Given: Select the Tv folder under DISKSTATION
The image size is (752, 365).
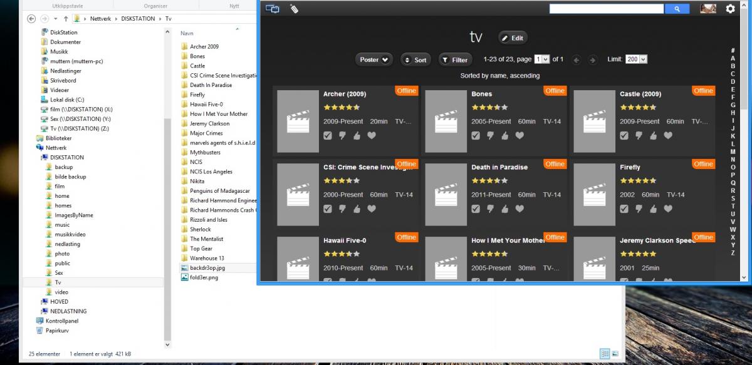Looking at the screenshot, I should coord(58,282).
